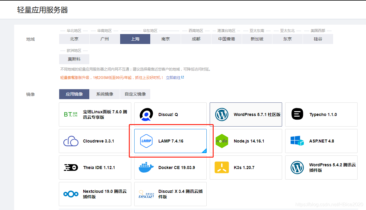Choose Discuz! Q image name
This screenshot has height=210, width=366.
point(168,114)
